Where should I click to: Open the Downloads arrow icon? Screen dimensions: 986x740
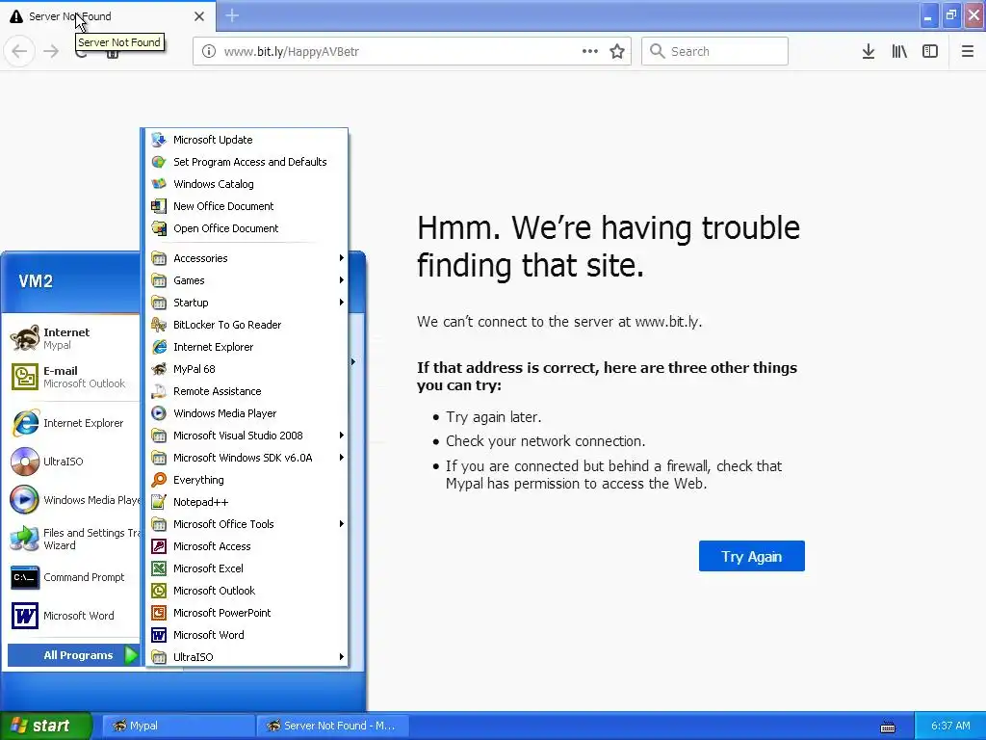[869, 51]
